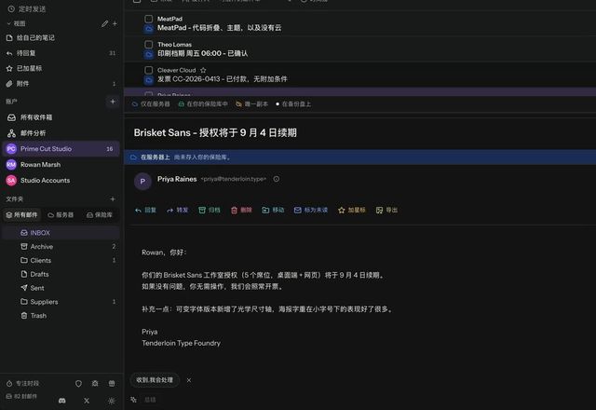Tick the Theo Lomas message checkbox
Image resolution: width=596 pixels, height=410 pixels.
(149, 44)
